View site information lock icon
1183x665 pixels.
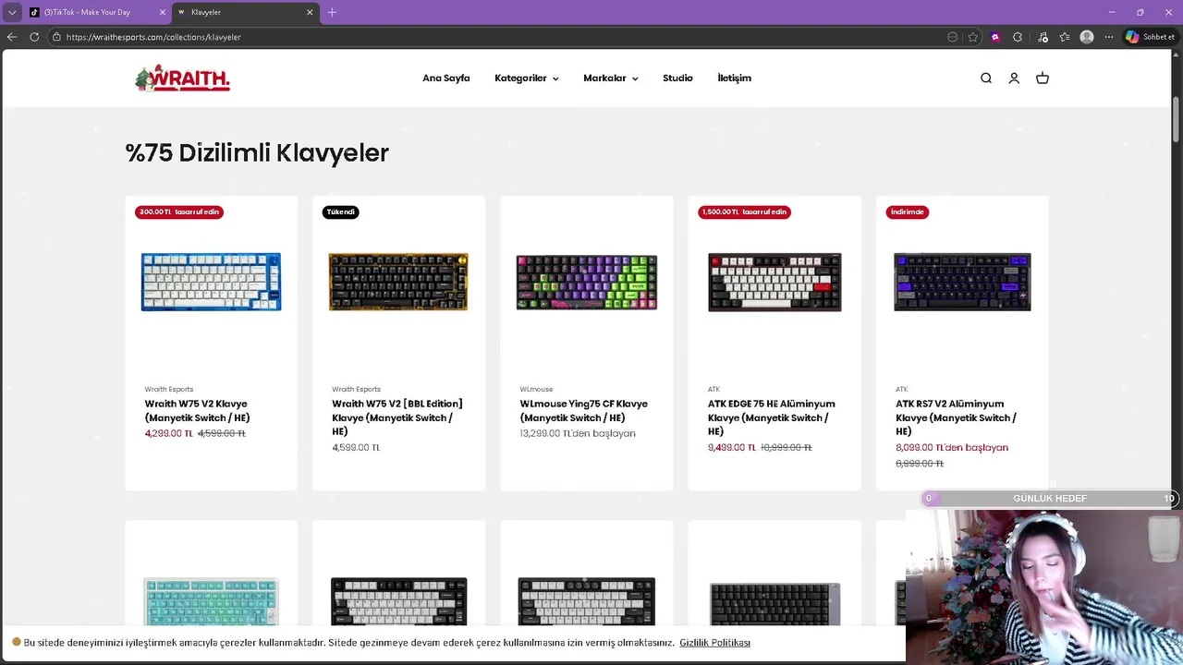[x=56, y=37]
